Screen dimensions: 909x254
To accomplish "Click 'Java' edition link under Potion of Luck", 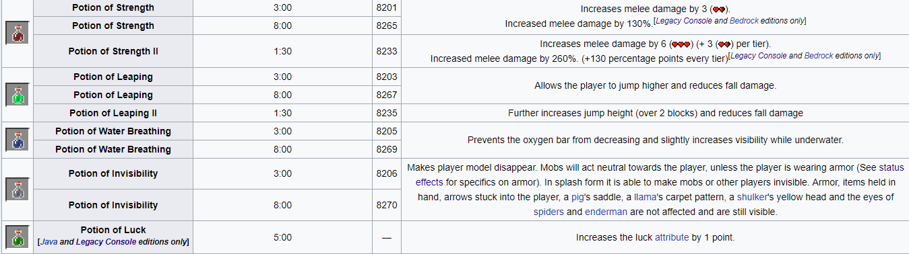I will pyautogui.click(x=49, y=241).
